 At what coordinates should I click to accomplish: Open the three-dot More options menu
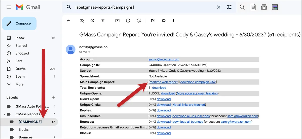tap(173, 21)
